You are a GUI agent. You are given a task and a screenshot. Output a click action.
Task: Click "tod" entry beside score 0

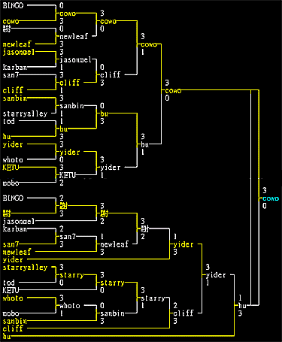(x=9, y=283)
